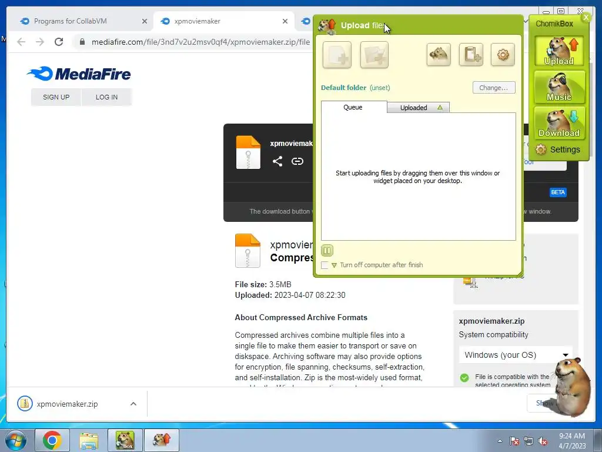This screenshot has width=602, height=452.
Task: Click the System compatibility label
Action: pyautogui.click(x=493, y=334)
